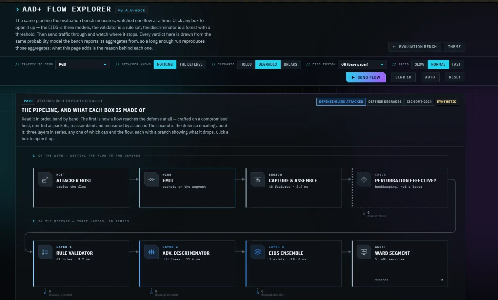The width and height of the screenshot is (498, 300).
Task: Click the Adv. Discriminator trees icon
Action: [x=151, y=252]
